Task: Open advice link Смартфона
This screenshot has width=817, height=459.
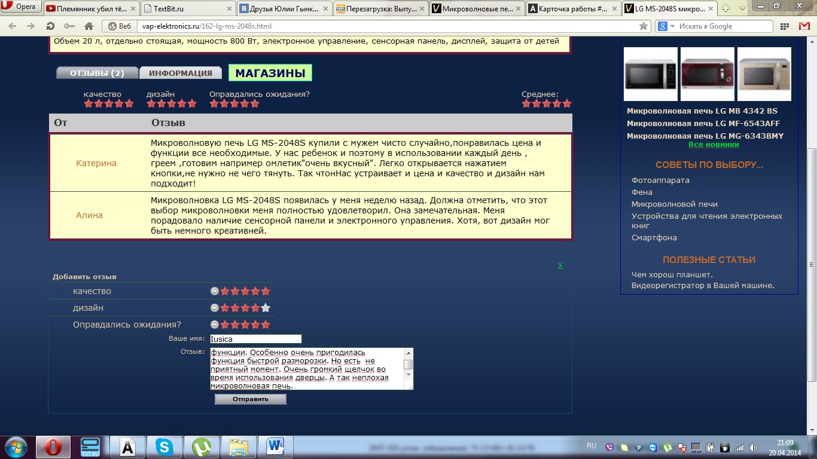Action: pyautogui.click(x=654, y=237)
